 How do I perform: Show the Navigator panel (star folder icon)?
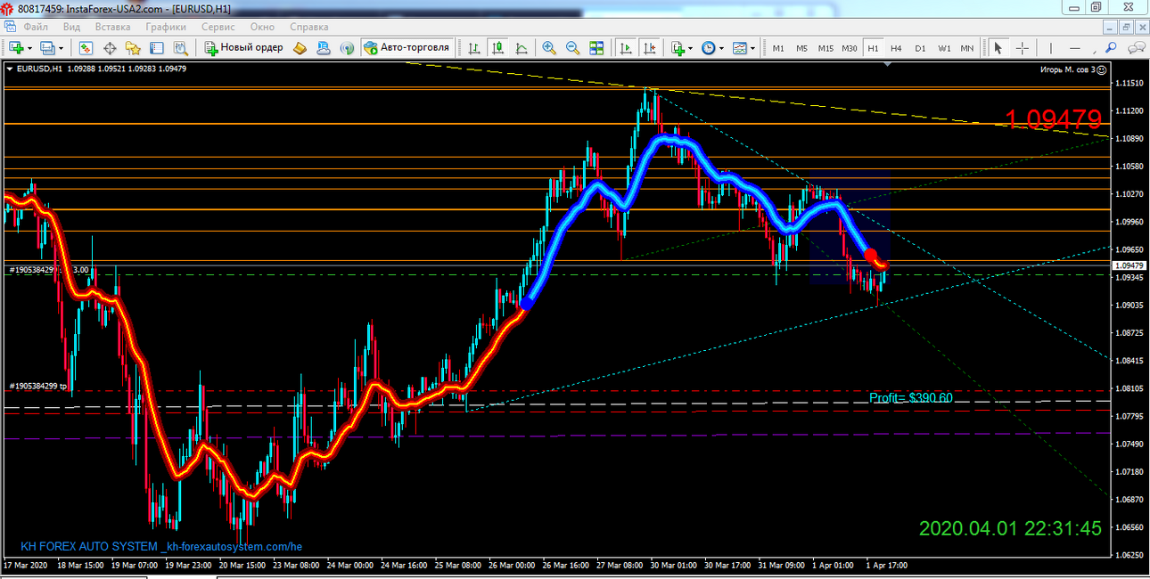click(133, 47)
